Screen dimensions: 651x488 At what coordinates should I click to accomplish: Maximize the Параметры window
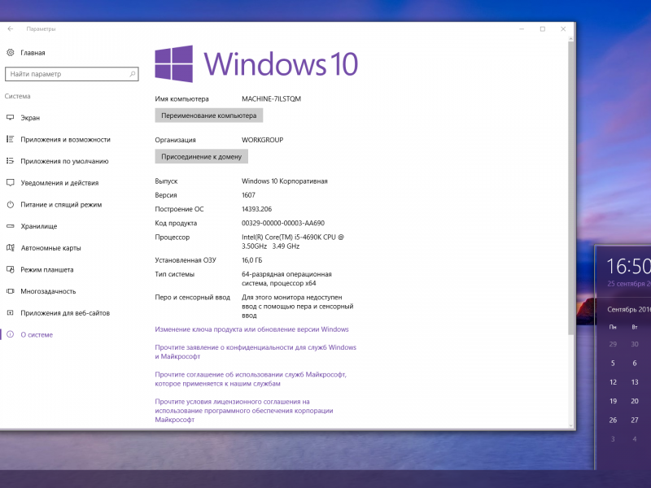coord(542,28)
